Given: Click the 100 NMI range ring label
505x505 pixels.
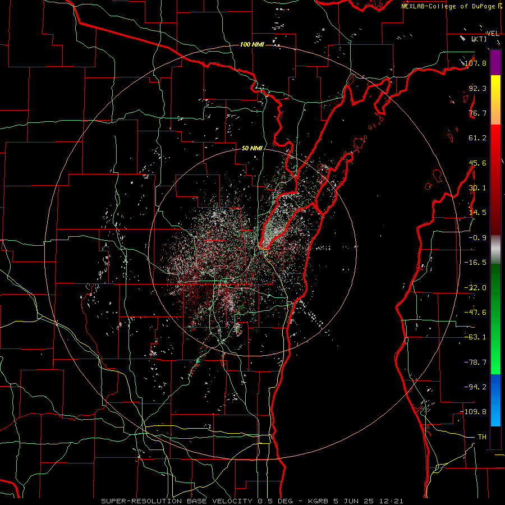Looking at the screenshot, I should (252, 44).
